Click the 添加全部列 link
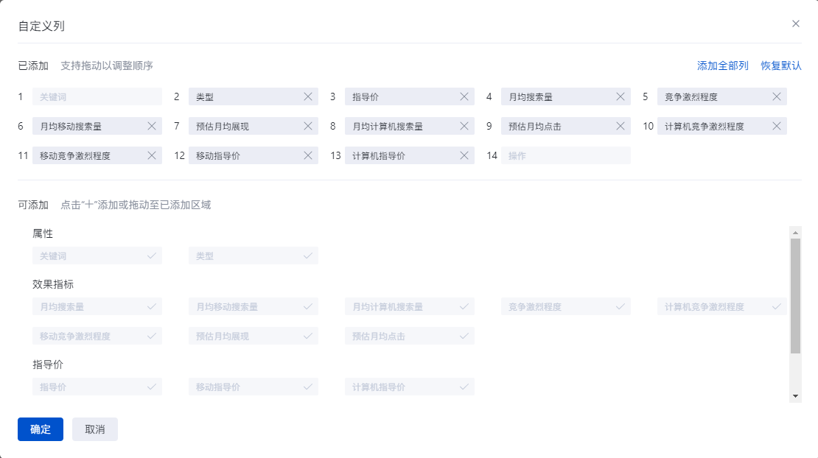 coord(722,66)
